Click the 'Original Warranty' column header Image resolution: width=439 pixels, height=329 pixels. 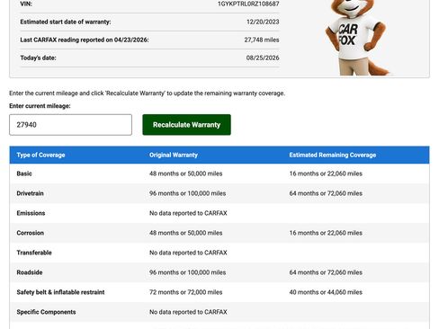174,155
